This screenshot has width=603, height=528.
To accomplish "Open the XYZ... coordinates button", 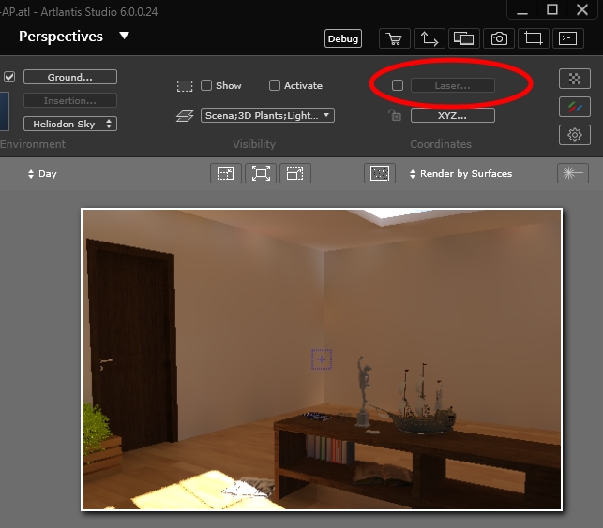I will (453, 115).
